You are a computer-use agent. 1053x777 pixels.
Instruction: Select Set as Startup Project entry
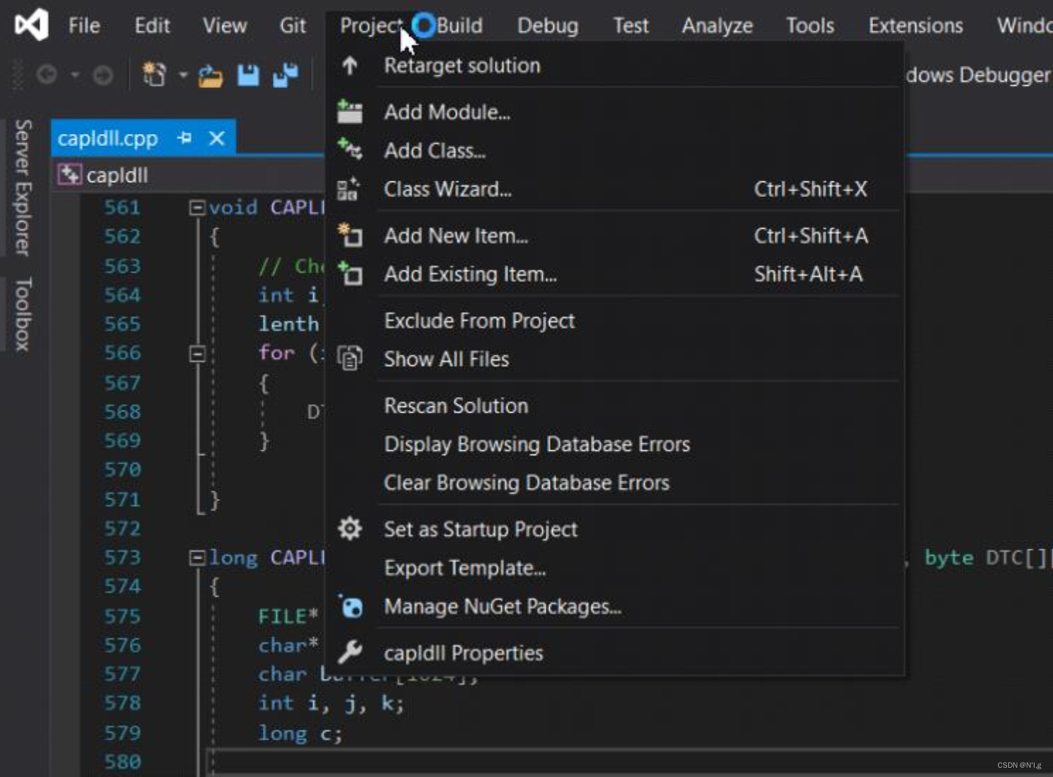614,529
